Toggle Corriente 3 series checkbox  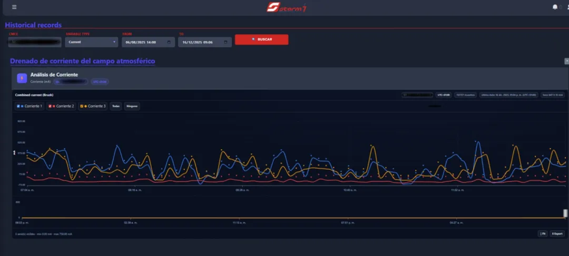click(x=82, y=106)
